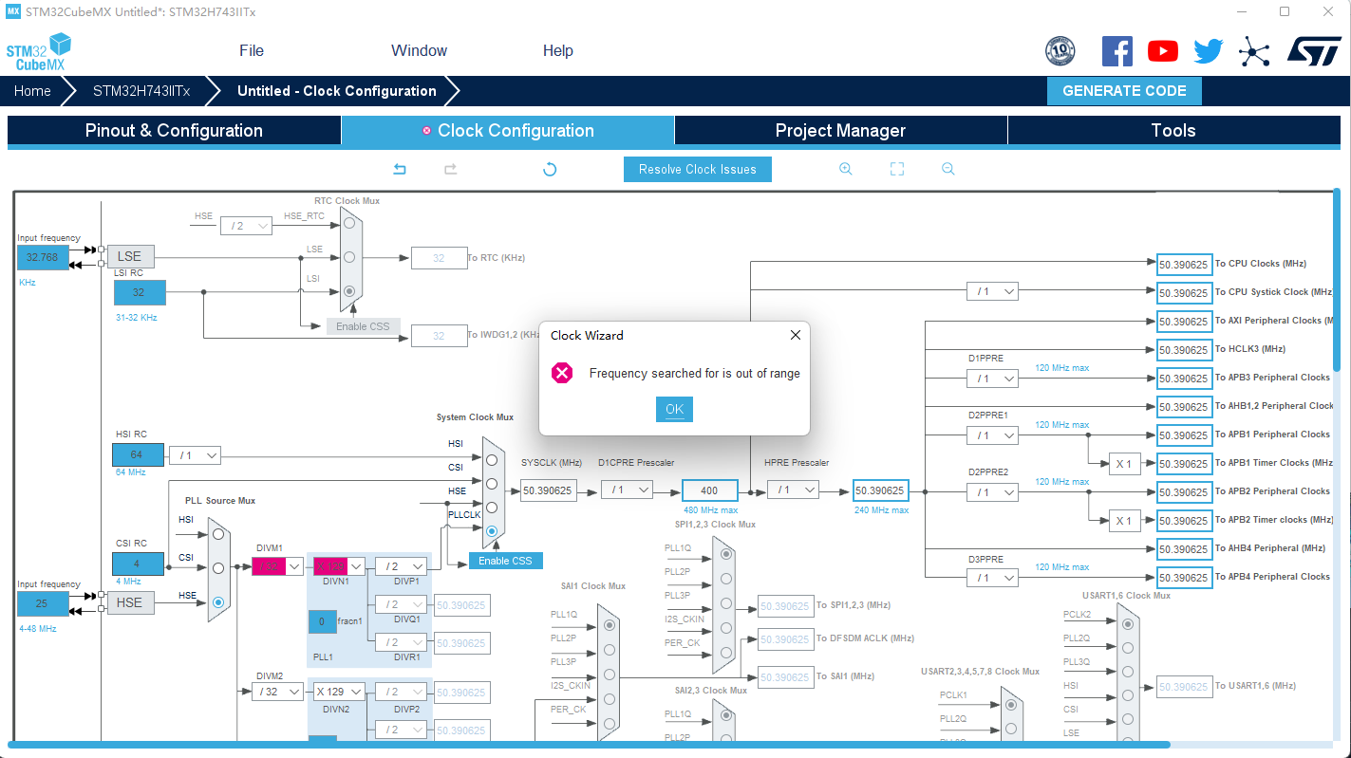Open the D1CPRE Prescaler dropdown
This screenshot has width=1351, height=758.
point(628,490)
